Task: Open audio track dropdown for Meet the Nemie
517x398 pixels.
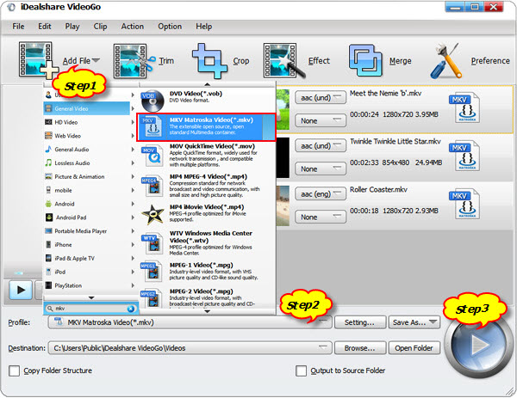Action: point(321,98)
